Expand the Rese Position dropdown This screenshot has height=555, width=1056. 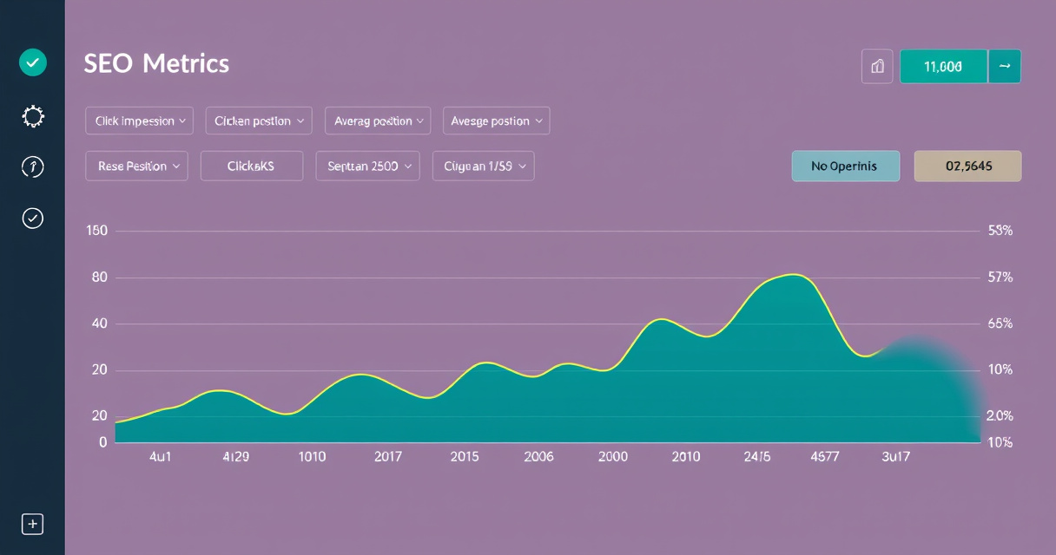[x=136, y=166]
